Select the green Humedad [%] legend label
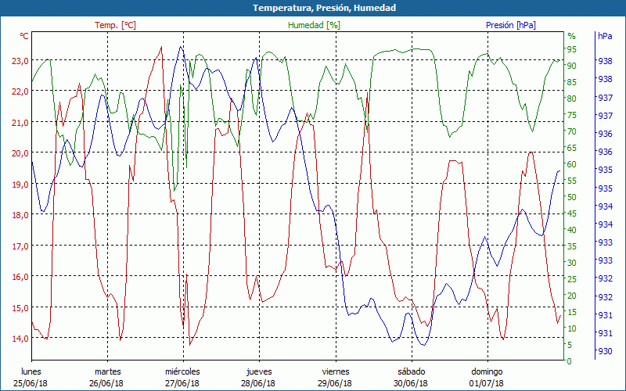Image resolution: width=626 pixels, height=391 pixels. (315, 25)
